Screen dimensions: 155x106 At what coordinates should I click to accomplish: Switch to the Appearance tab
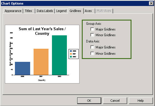(x=13, y=11)
